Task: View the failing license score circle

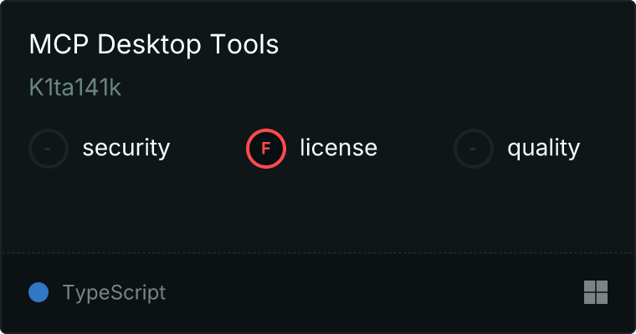Action: click(266, 149)
